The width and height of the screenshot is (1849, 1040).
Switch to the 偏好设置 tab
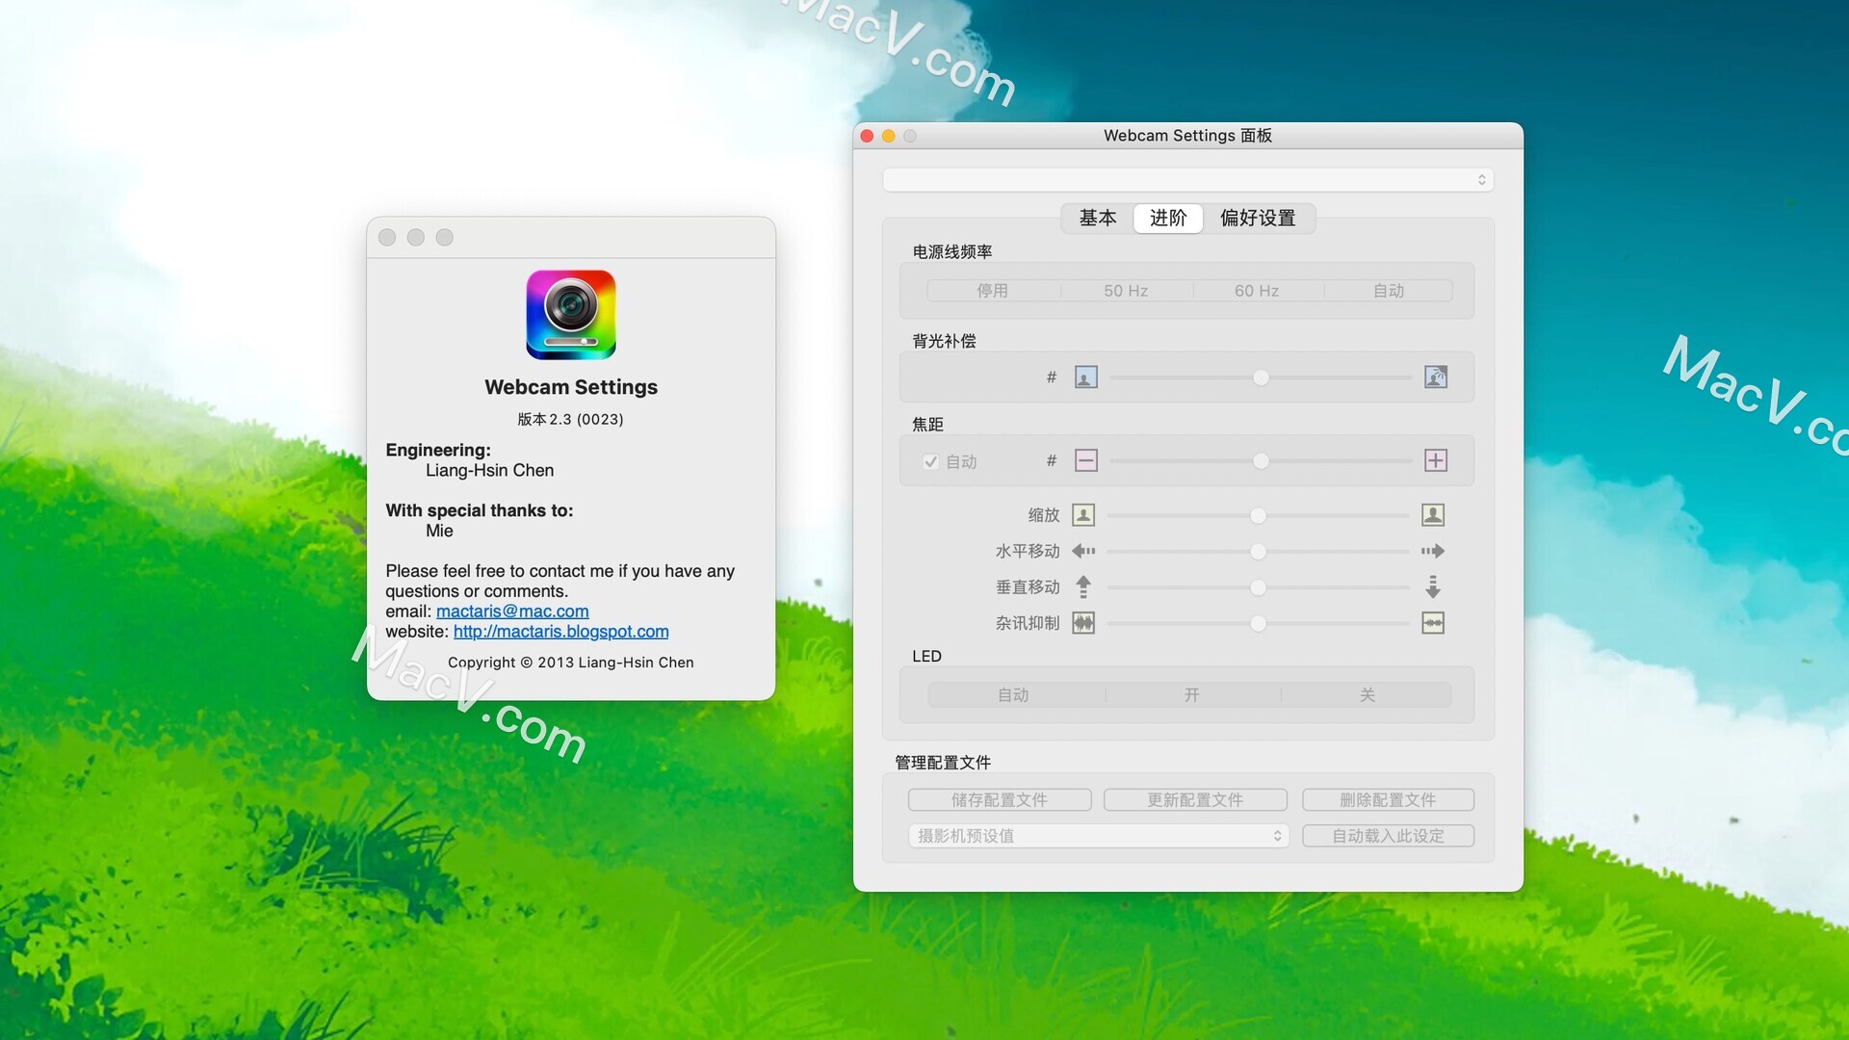tap(1258, 219)
